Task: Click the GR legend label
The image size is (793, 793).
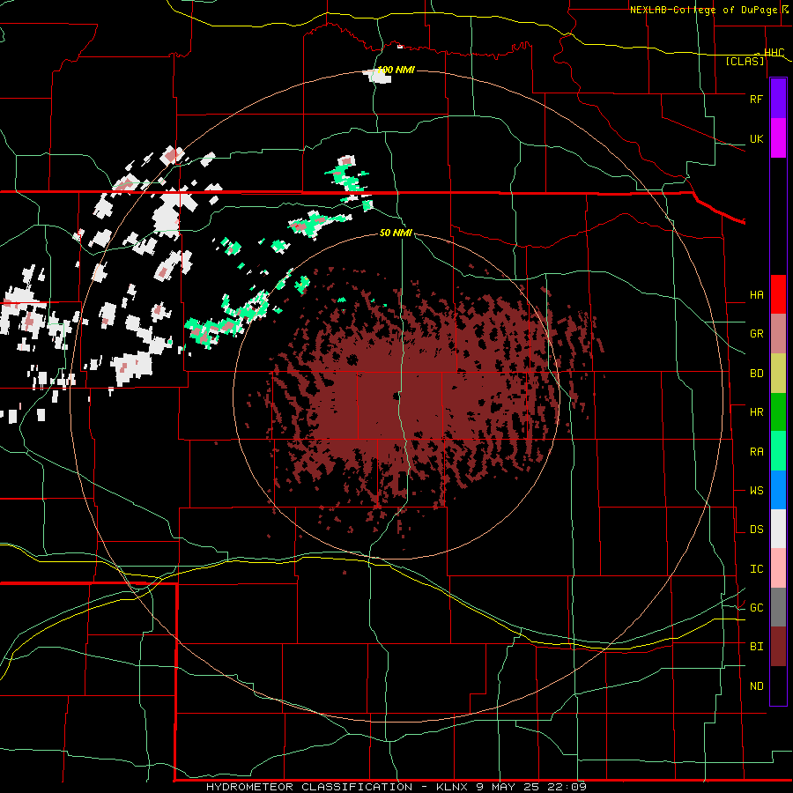Action: pos(756,334)
